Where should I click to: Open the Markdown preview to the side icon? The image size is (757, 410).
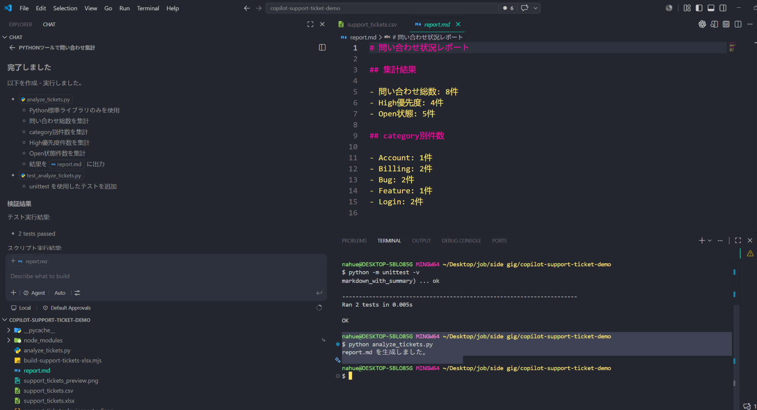coord(714,24)
